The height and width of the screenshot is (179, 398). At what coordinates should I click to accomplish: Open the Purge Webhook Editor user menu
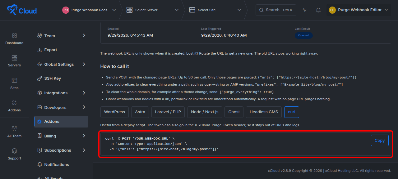[x=359, y=10]
